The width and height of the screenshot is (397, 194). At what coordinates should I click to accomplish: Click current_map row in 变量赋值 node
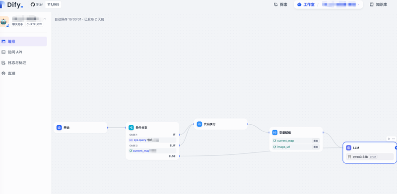(296, 141)
